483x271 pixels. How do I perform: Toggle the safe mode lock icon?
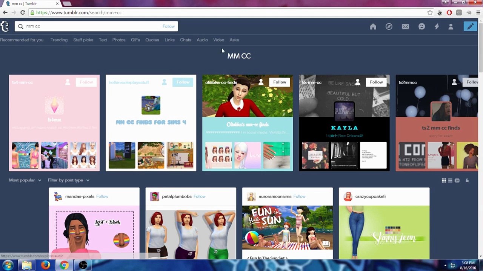pyautogui.click(x=467, y=180)
